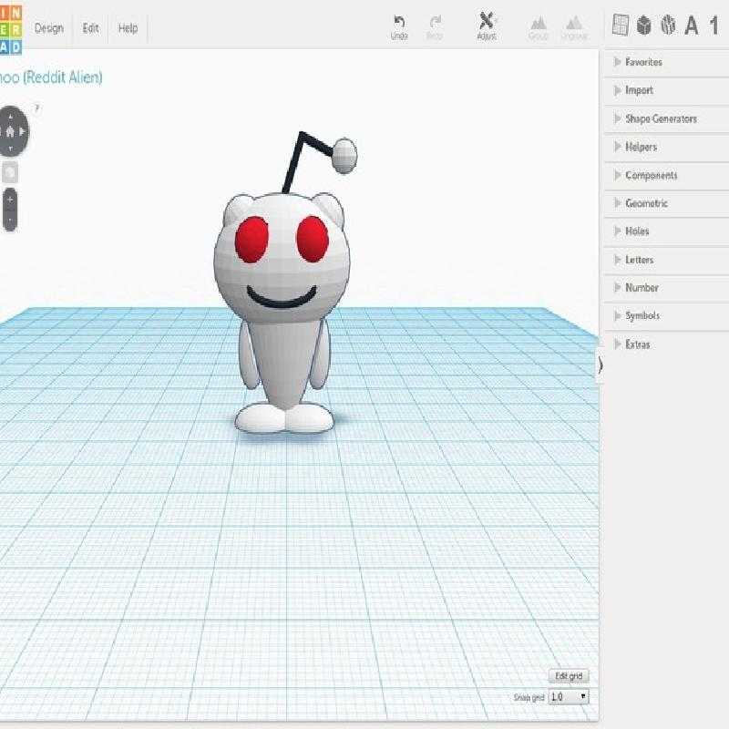Click the Reddit Alien project title
Viewport: 729px width, 729px height.
50,77
